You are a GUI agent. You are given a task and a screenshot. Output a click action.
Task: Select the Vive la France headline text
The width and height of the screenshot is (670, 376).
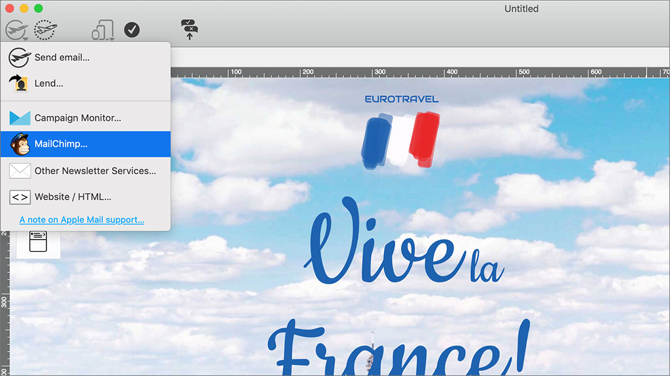[x=400, y=286]
